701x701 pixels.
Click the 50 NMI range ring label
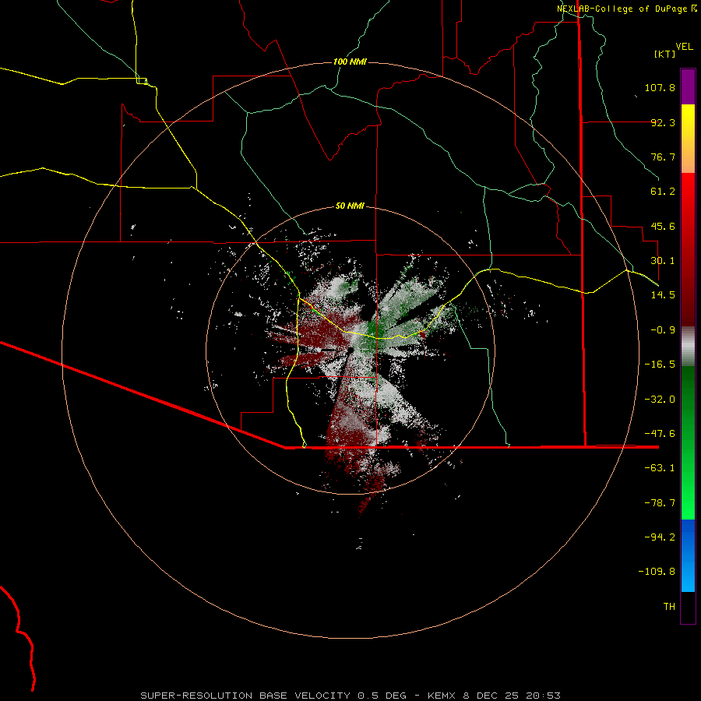(x=350, y=206)
